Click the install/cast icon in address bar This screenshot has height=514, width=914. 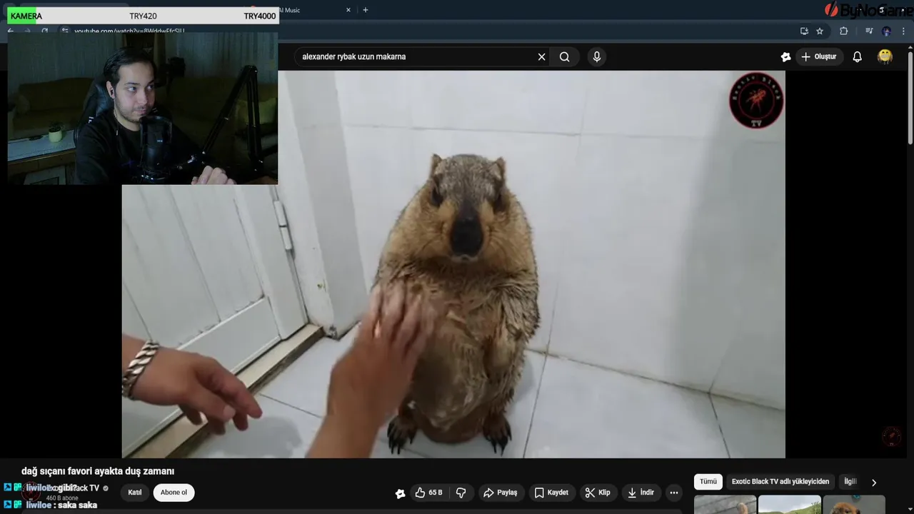pos(804,31)
